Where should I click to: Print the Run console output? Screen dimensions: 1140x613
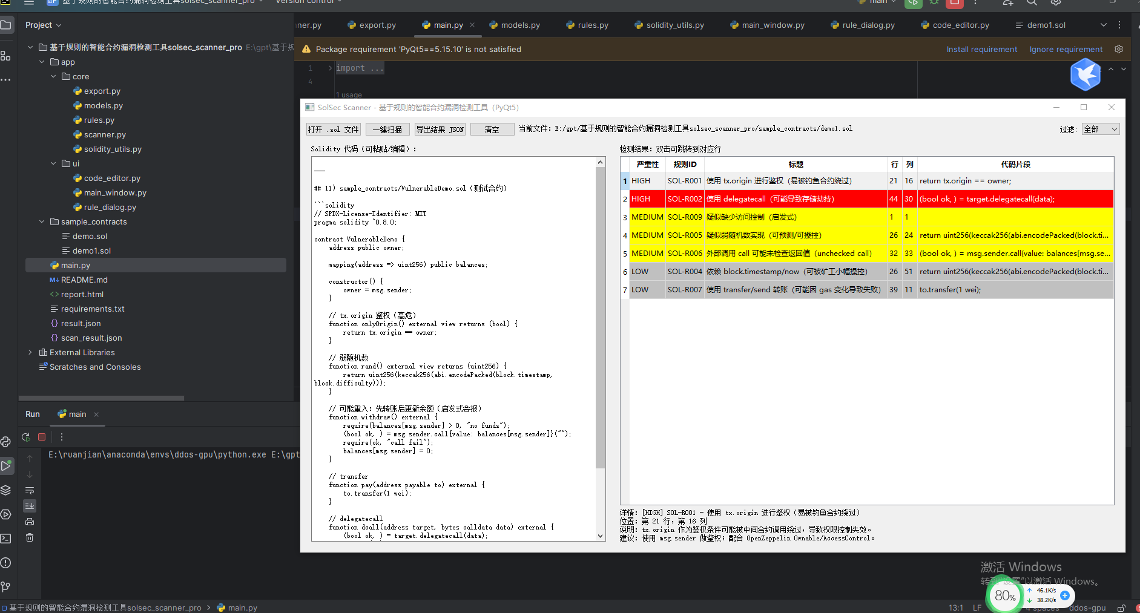(x=30, y=522)
